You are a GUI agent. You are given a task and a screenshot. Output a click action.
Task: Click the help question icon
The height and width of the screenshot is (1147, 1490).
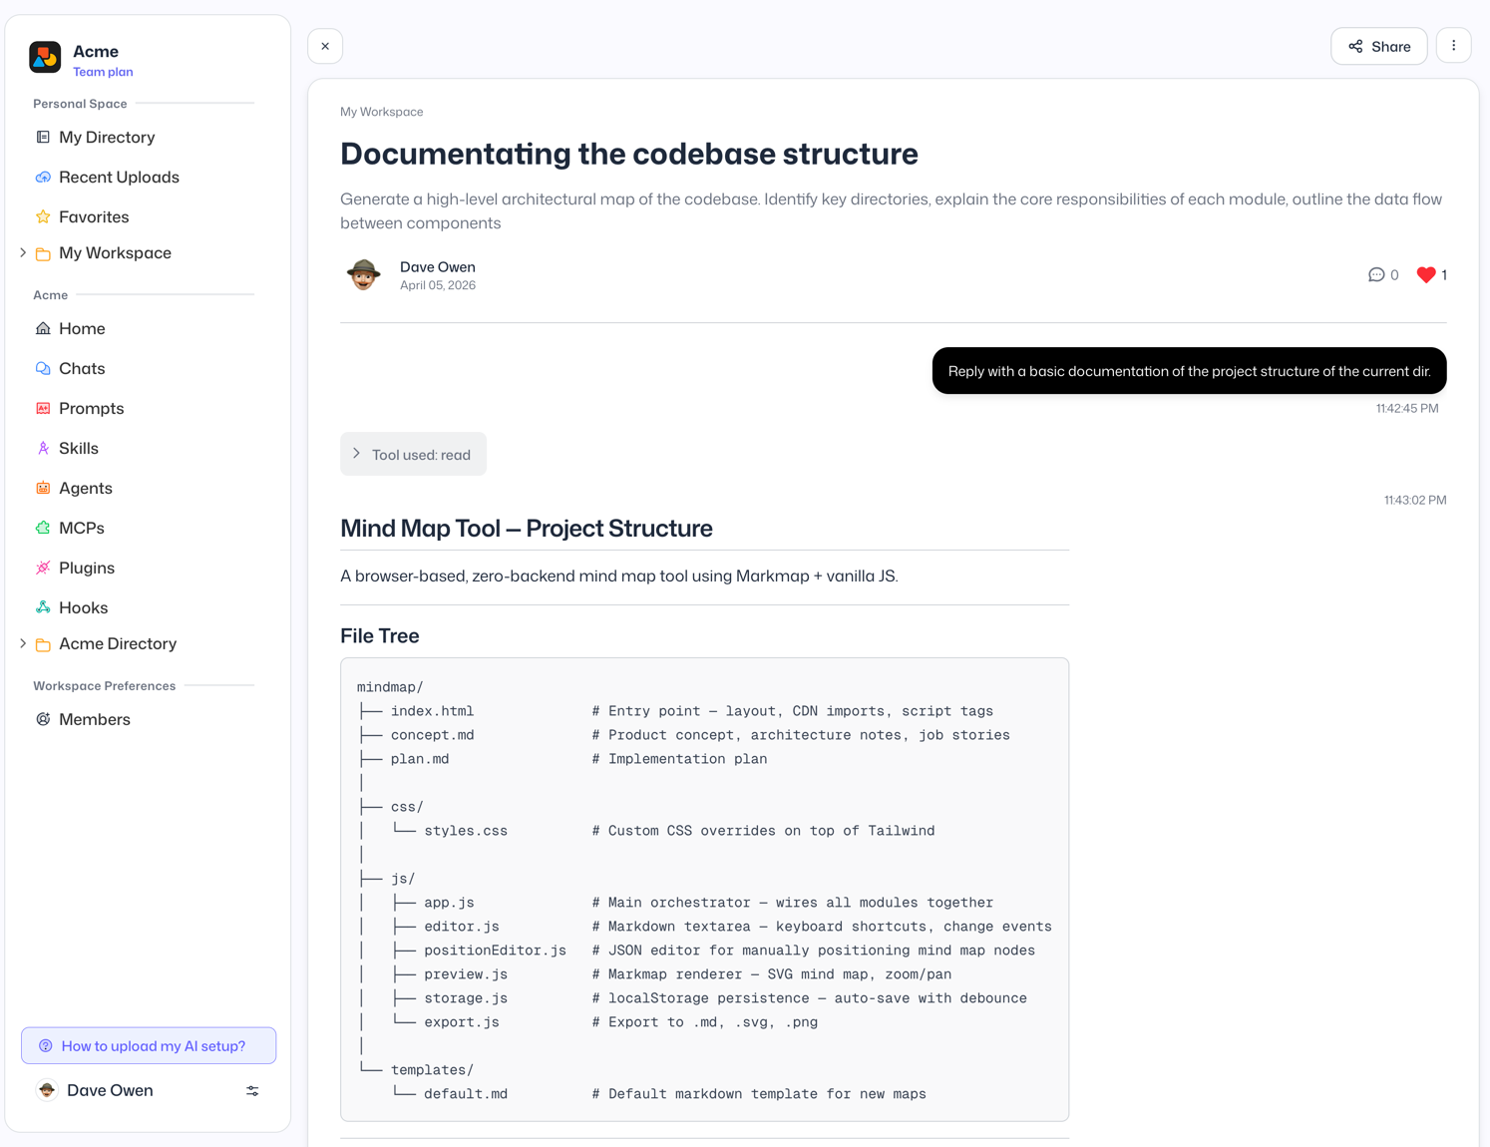[45, 1046]
